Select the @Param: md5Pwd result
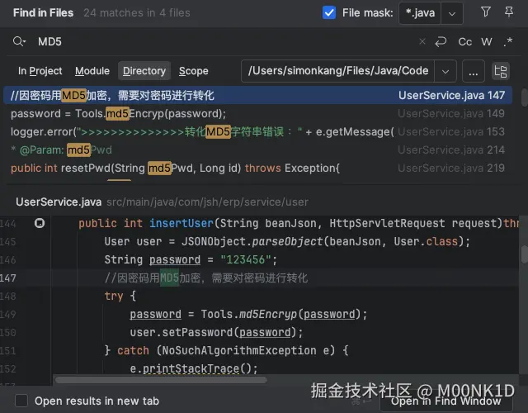The image size is (528, 413). [x=258, y=150]
